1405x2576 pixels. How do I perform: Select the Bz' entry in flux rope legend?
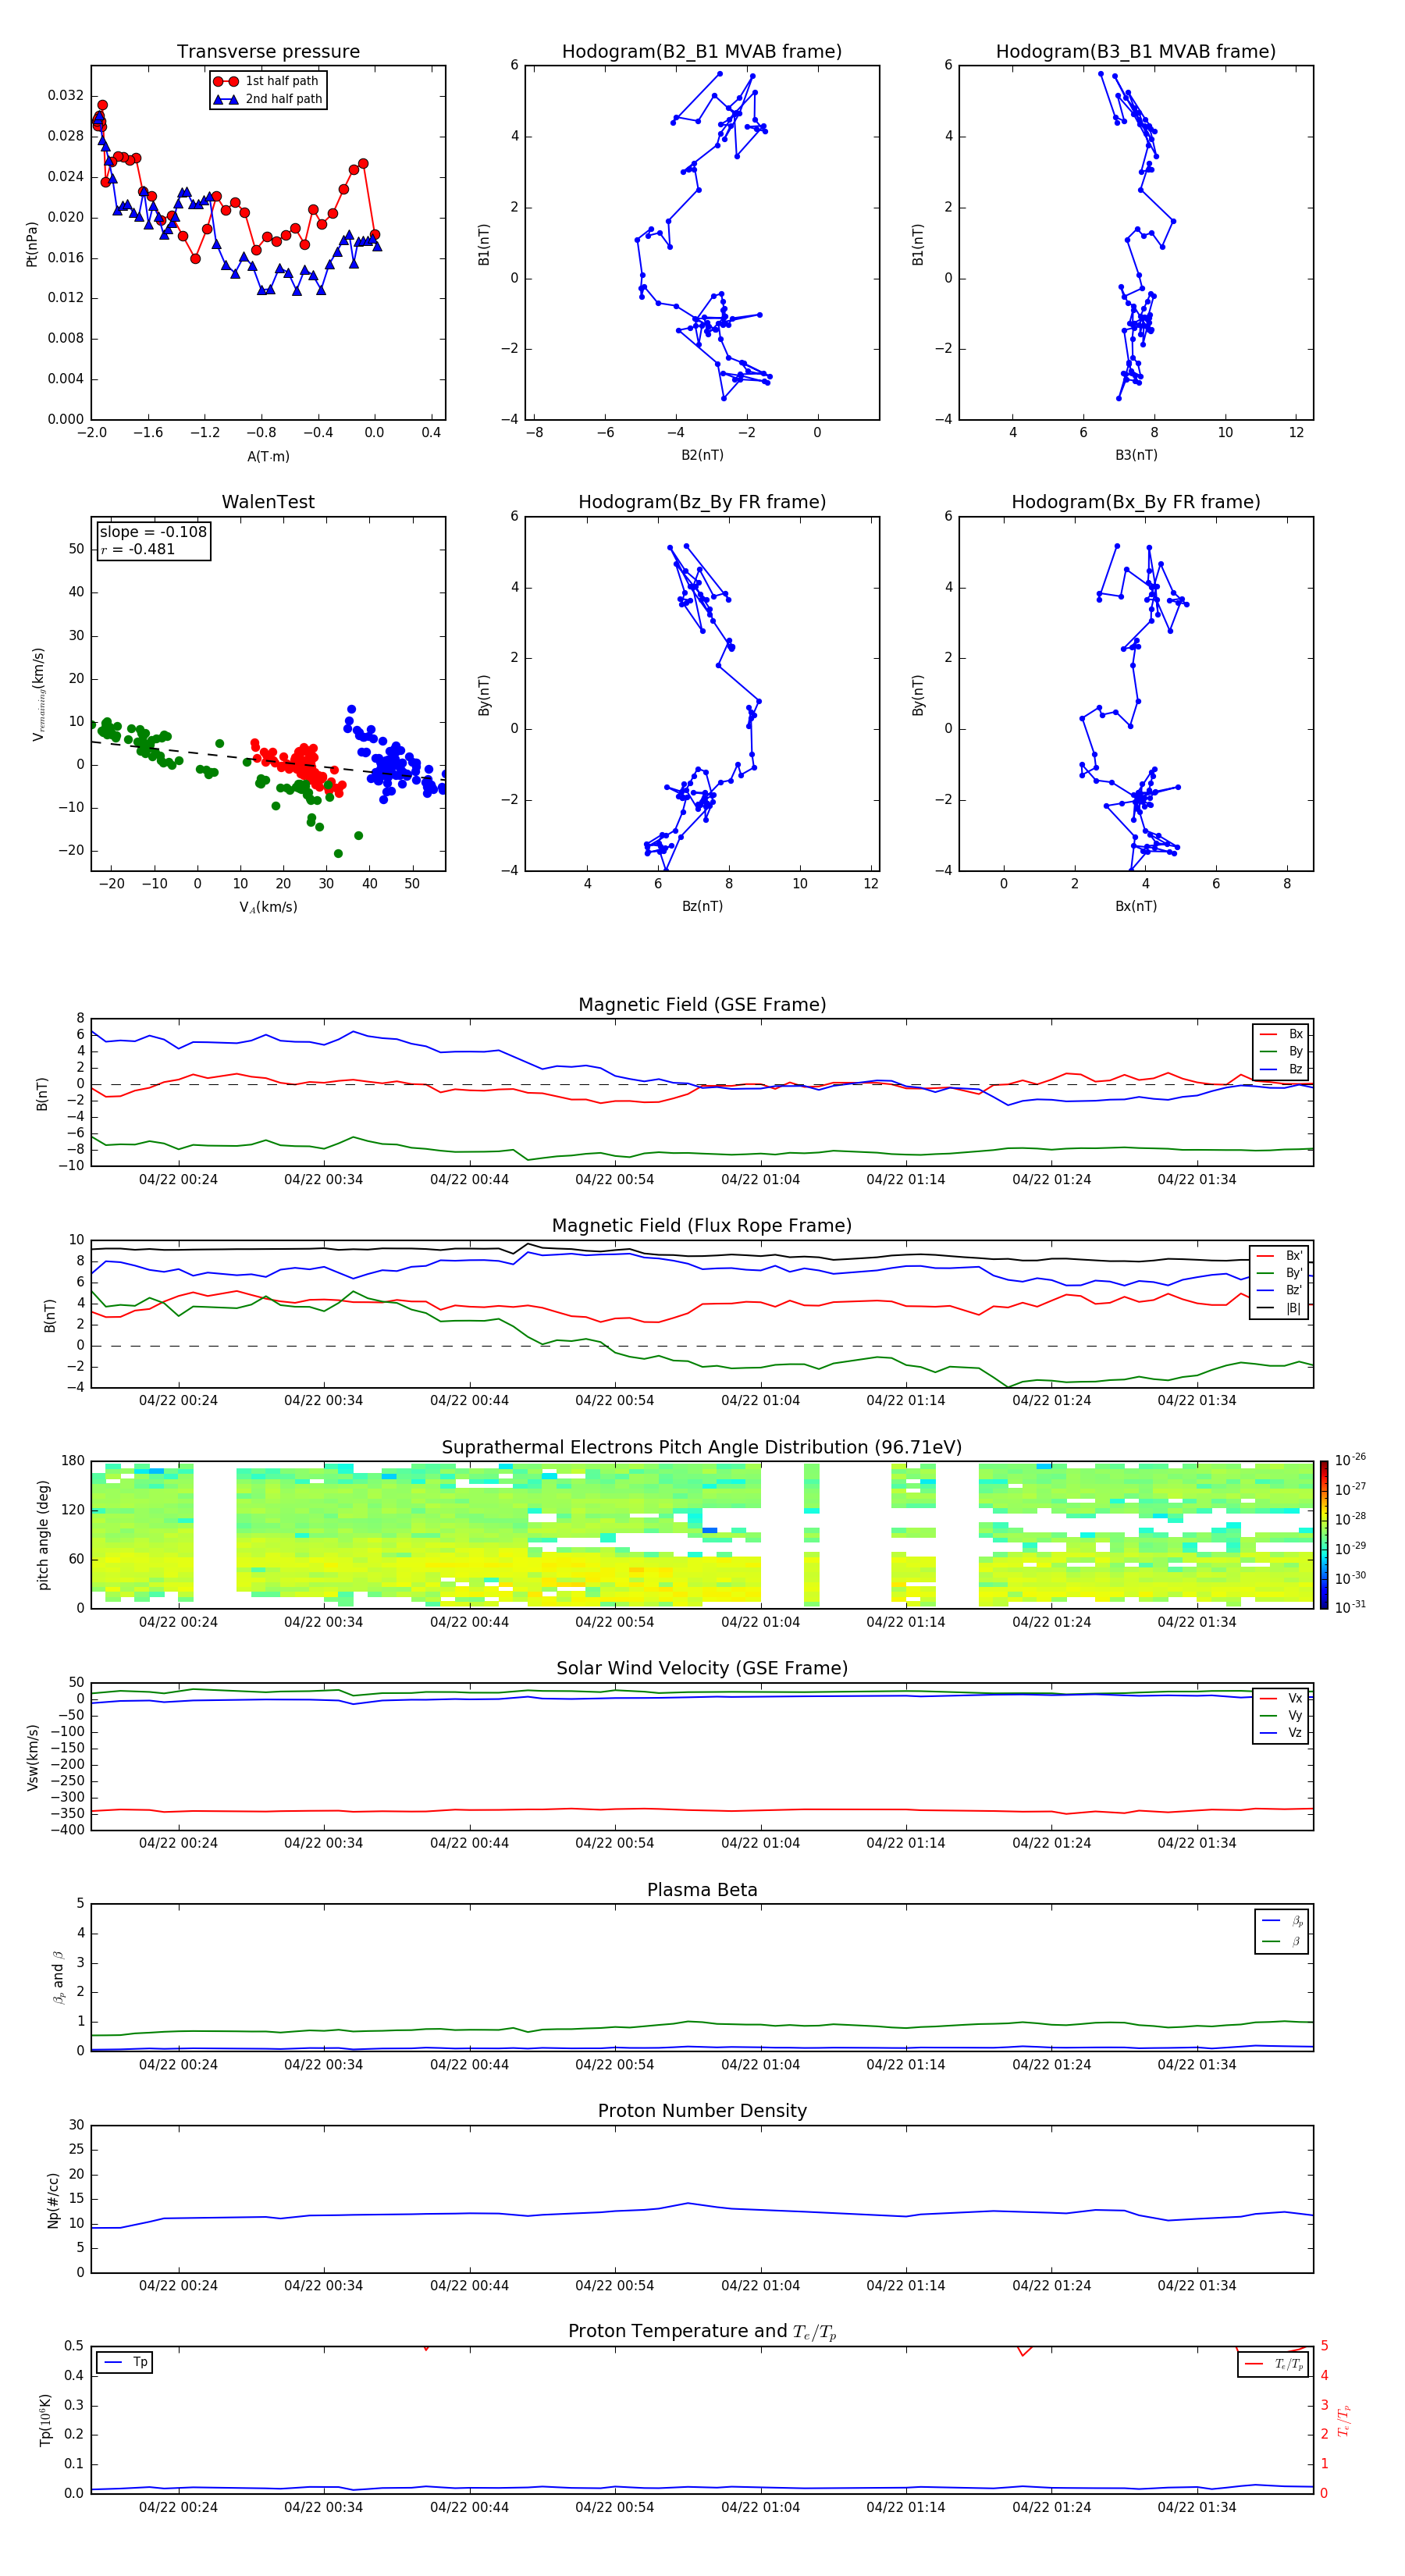1280,1290
